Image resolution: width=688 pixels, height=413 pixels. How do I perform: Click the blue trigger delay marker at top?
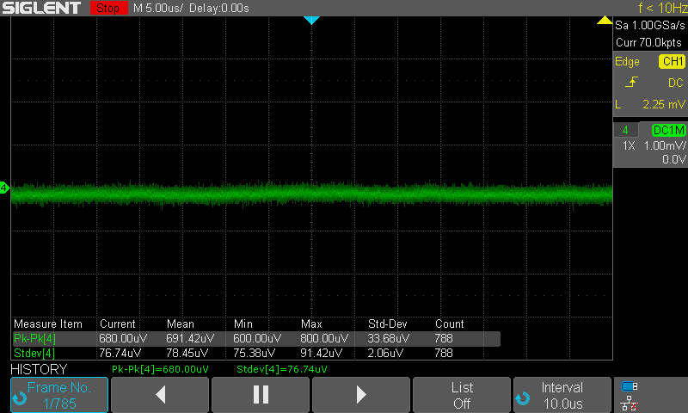[x=311, y=20]
